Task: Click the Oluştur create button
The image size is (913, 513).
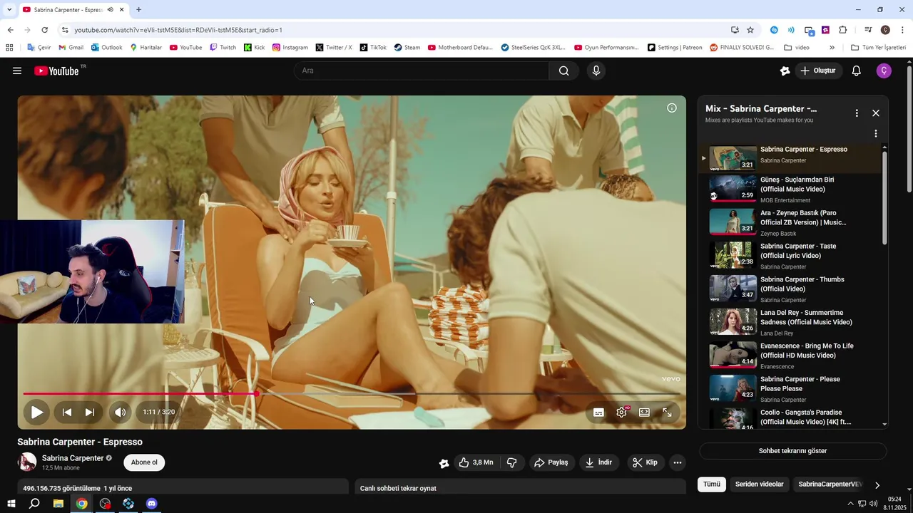Action: [819, 71]
